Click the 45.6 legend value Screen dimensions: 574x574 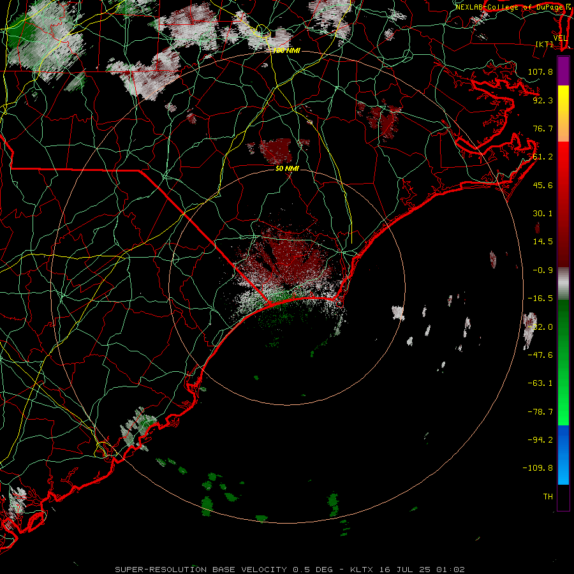(543, 185)
